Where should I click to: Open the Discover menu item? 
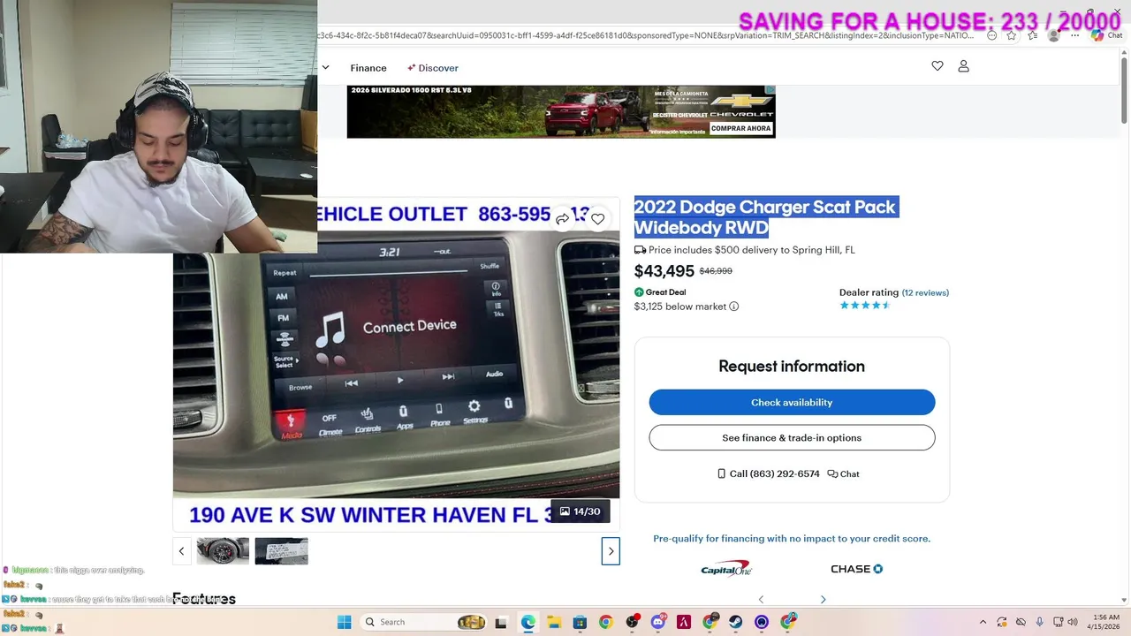click(x=433, y=68)
